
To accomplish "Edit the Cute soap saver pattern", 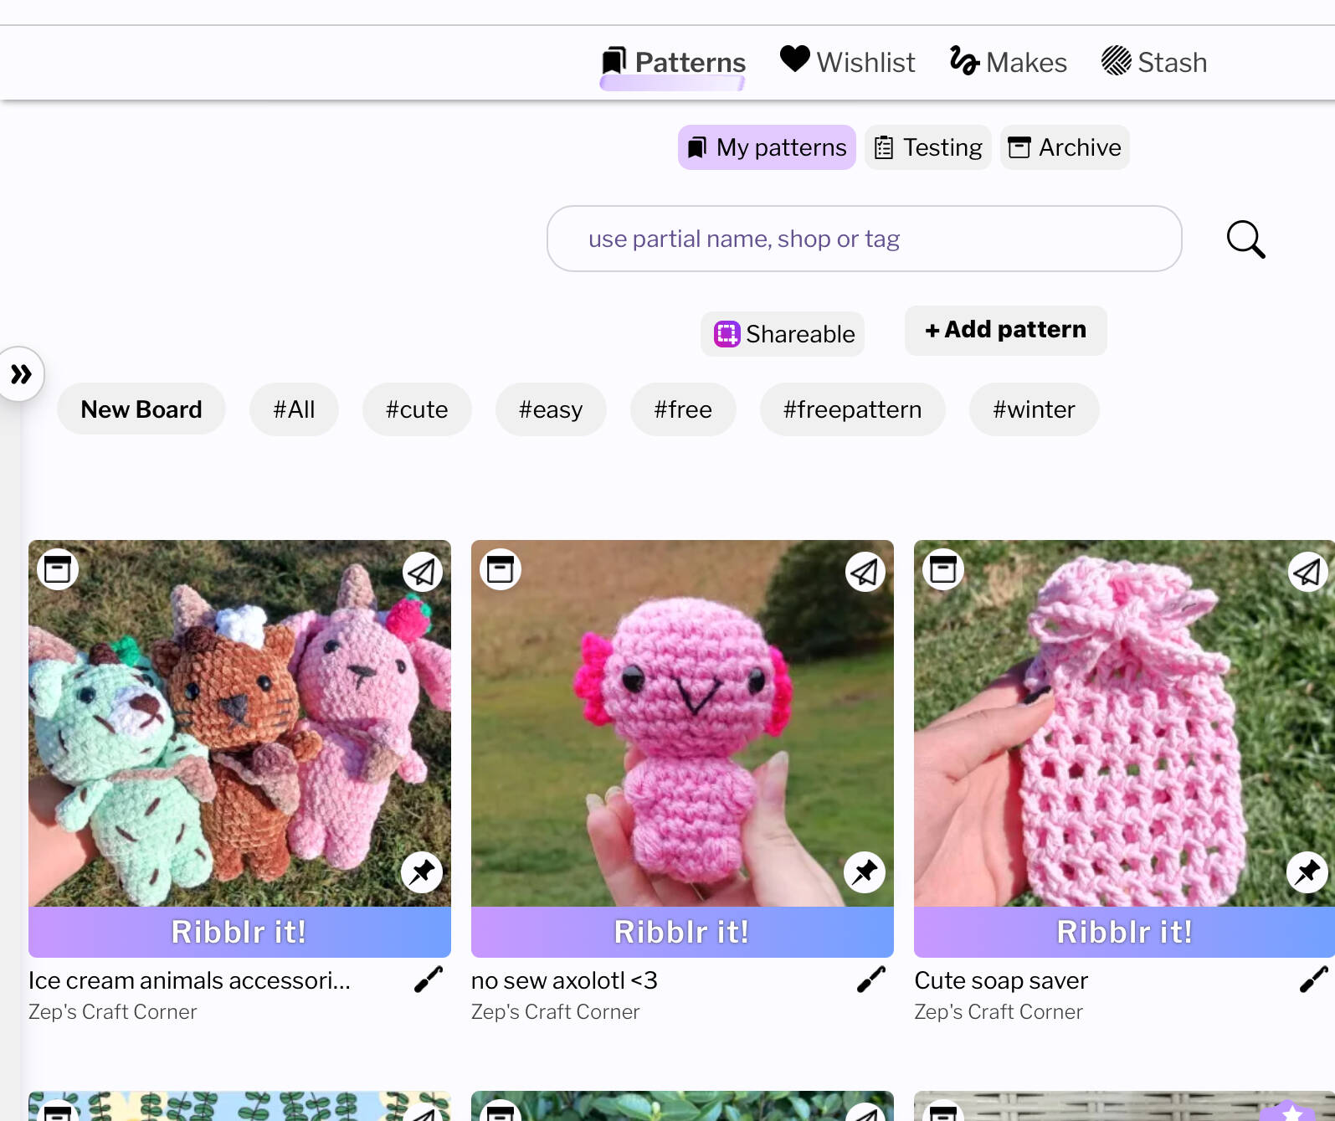I will (1313, 980).
